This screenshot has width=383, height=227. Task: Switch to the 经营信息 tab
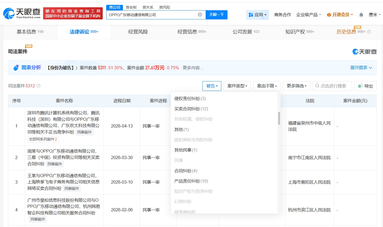click(192, 32)
